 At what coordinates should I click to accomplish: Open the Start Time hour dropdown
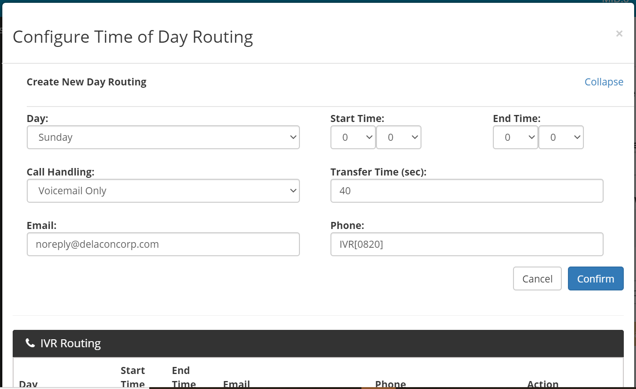point(353,137)
